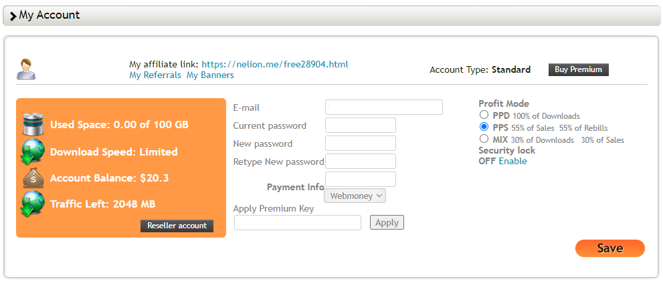This screenshot has width=663, height=281.
Task: Click the user avatar icon
Action: [26, 69]
